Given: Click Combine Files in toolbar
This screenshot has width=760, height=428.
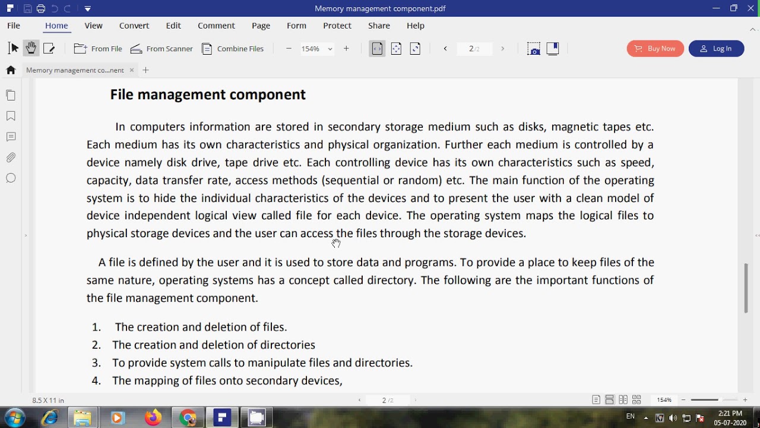Looking at the screenshot, I should click(x=232, y=49).
